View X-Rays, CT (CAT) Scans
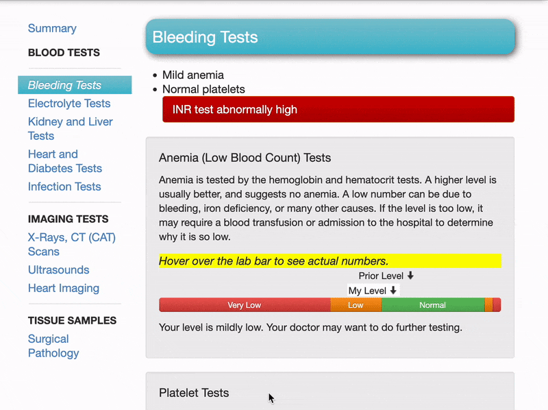Image resolution: width=548 pixels, height=410 pixels. [72, 245]
